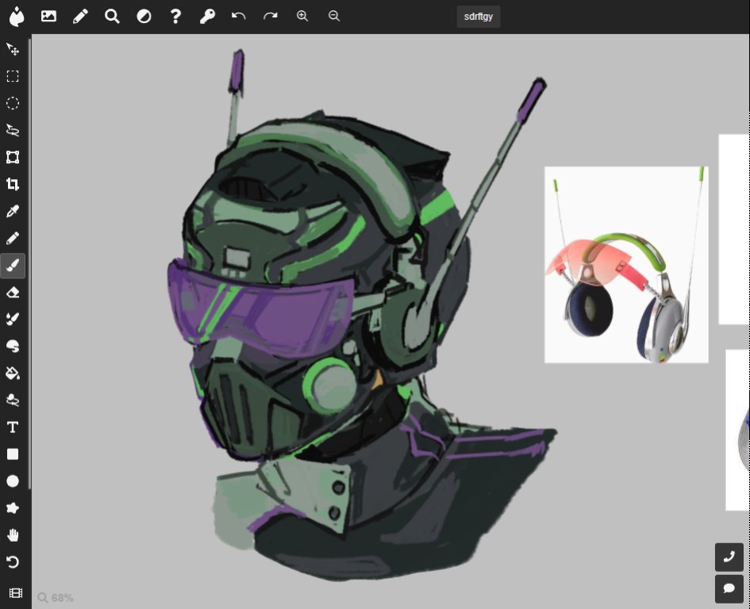Select the Text tool
The image size is (750, 609).
point(13,427)
